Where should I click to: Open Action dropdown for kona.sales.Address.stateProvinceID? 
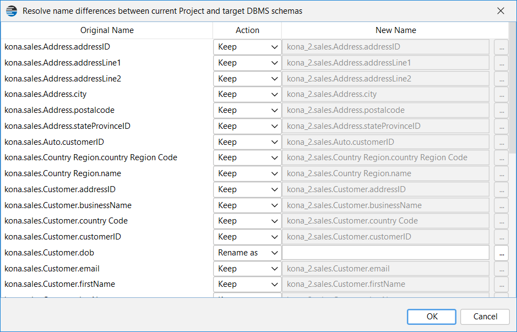[x=247, y=126]
